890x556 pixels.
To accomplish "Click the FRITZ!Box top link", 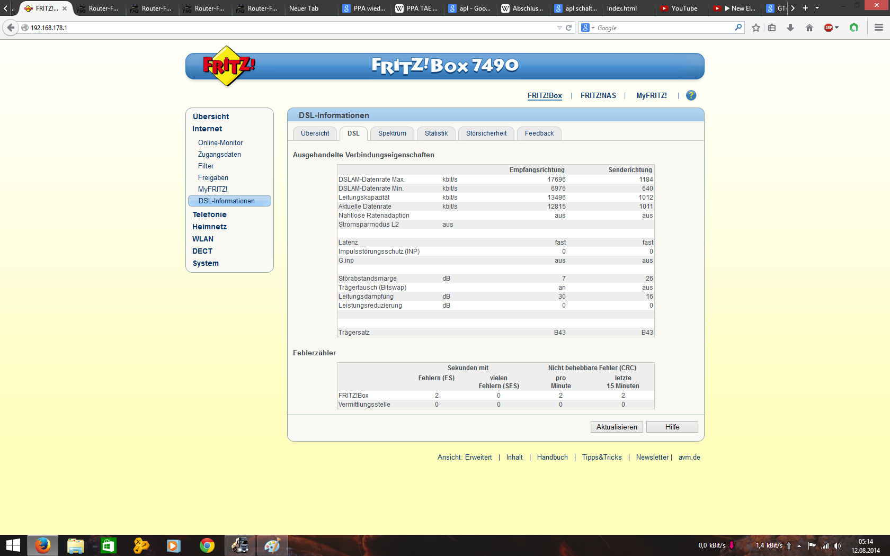I will 545,95.
